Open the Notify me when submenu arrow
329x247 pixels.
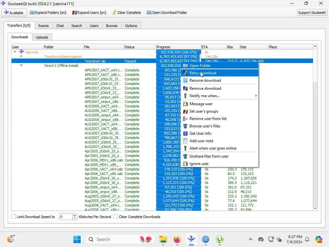(256, 96)
